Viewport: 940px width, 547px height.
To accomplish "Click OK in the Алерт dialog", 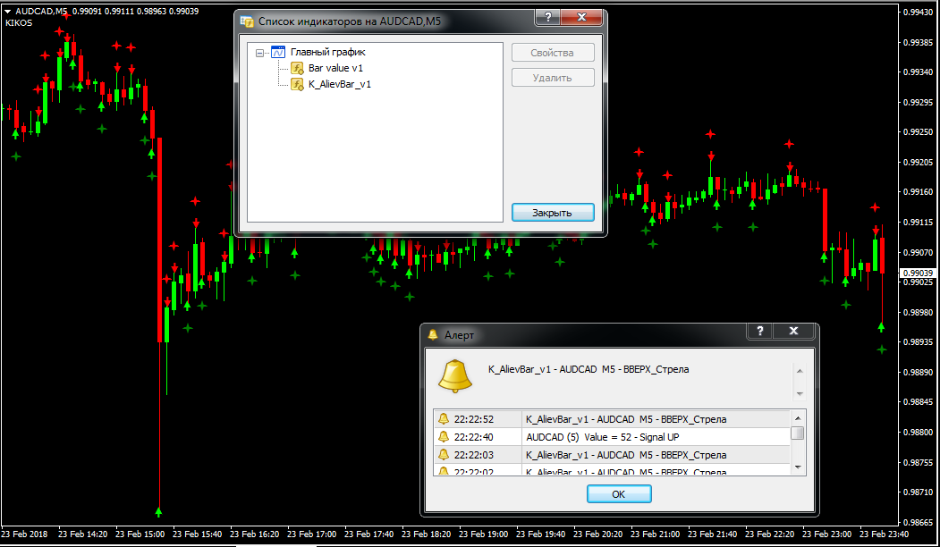I will point(619,493).
